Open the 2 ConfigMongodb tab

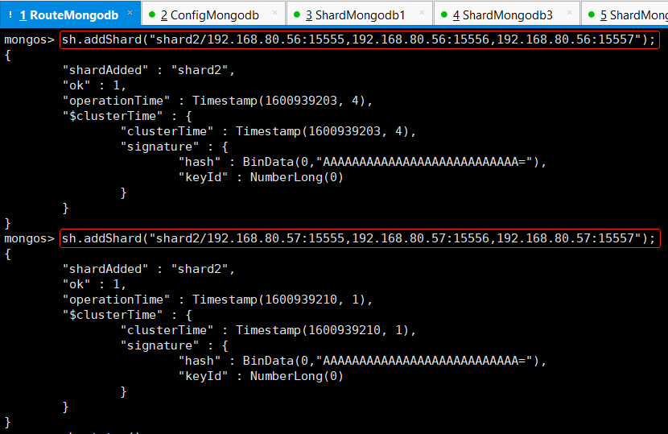click(213, 14)
